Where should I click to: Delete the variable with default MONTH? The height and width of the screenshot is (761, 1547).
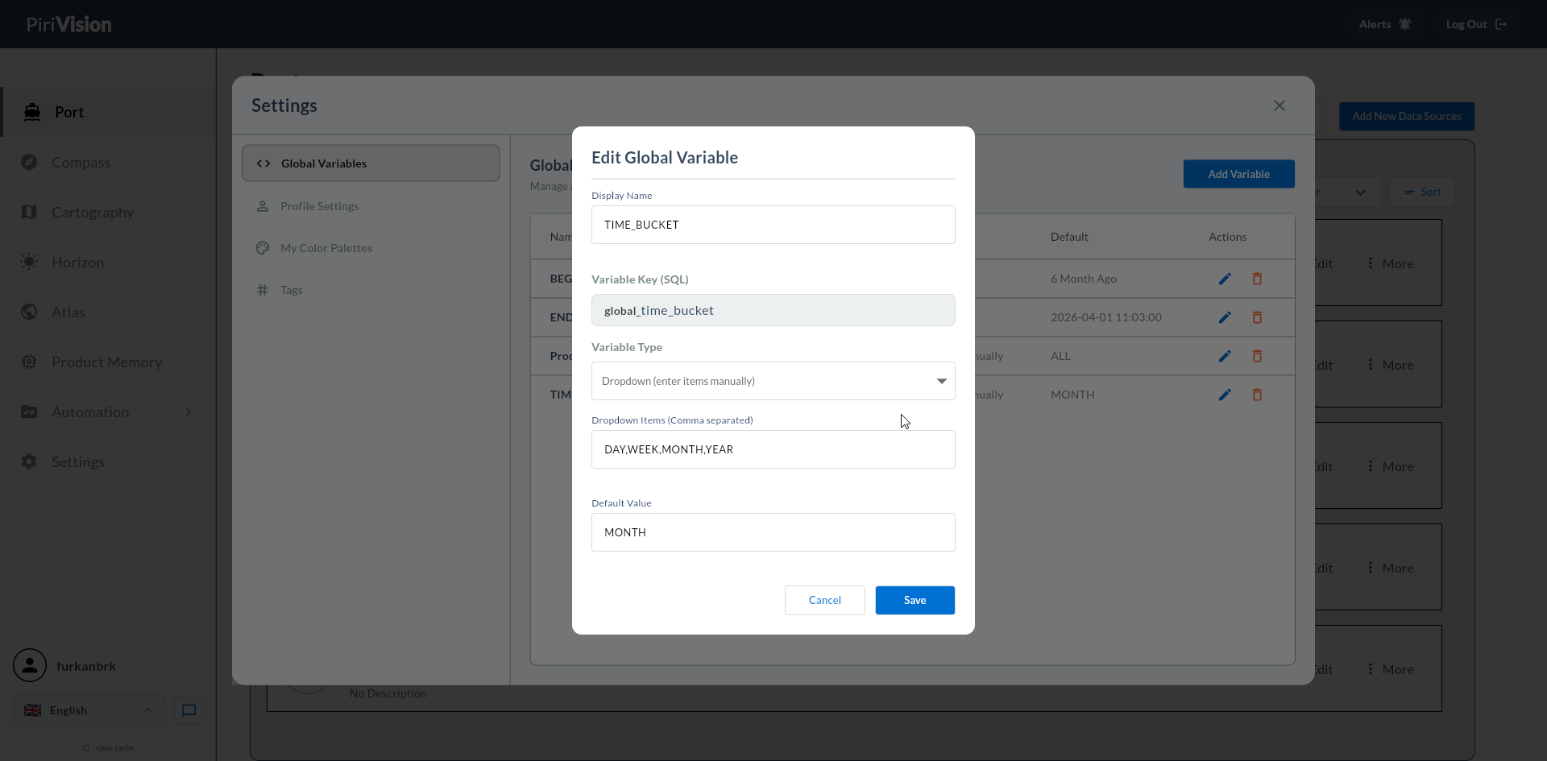click(x=1257, y=395)
